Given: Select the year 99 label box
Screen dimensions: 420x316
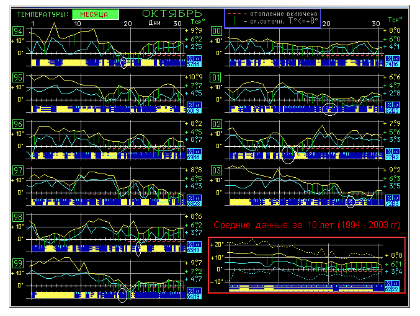Looking at the screenshot, I should pos(18,263).
